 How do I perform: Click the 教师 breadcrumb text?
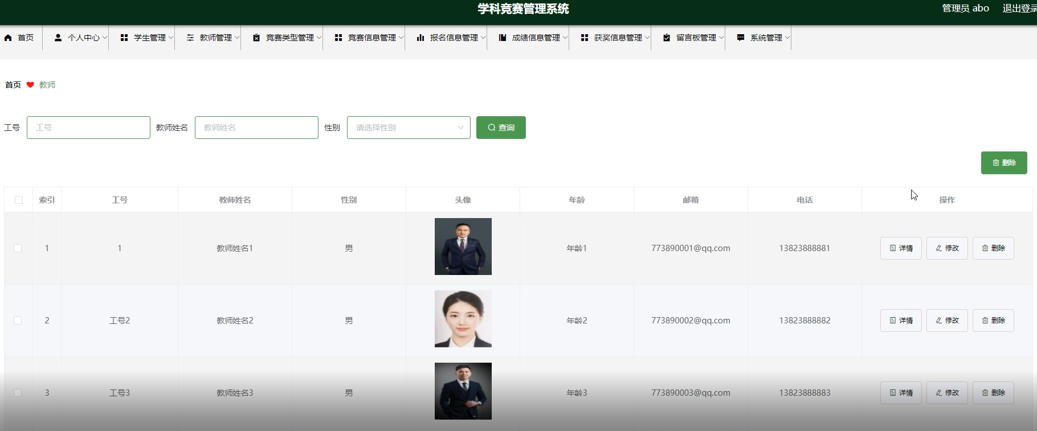click(47, 85)
